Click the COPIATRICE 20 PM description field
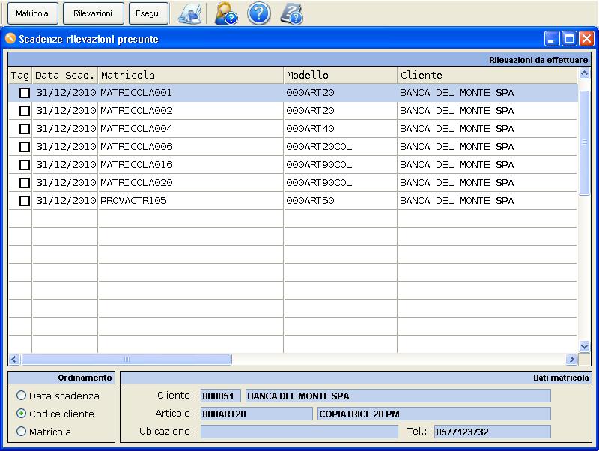This screenshot has width=599, height=451. pos(434,414)
